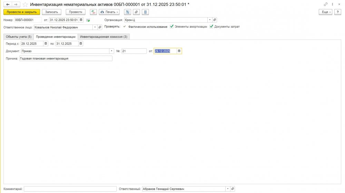The image size is (345, 193).
Task: Click 'Провести и закрыть' button
Action: coord(22,12)
